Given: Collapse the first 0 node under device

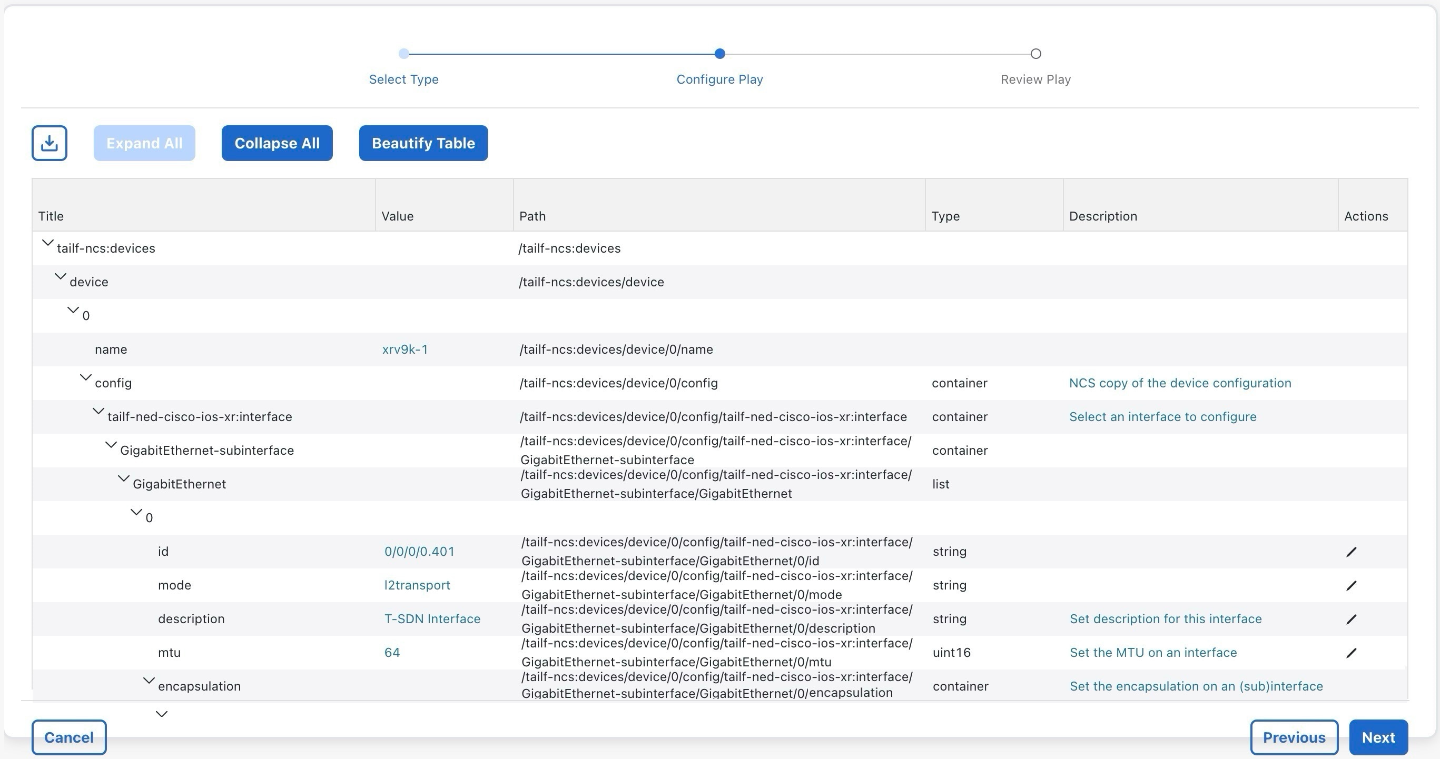Looking at the screenshot, I should point(73,310).
